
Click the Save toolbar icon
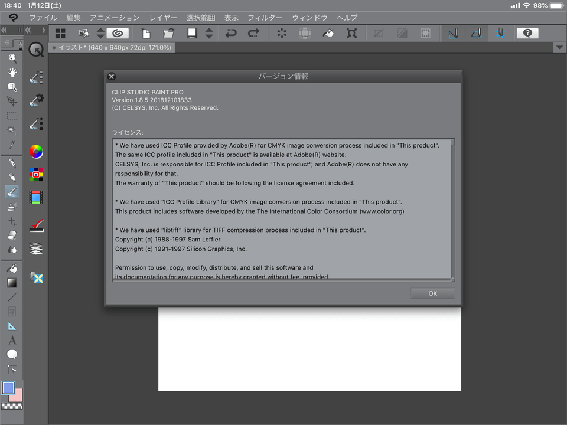click(x=191, y=33)
